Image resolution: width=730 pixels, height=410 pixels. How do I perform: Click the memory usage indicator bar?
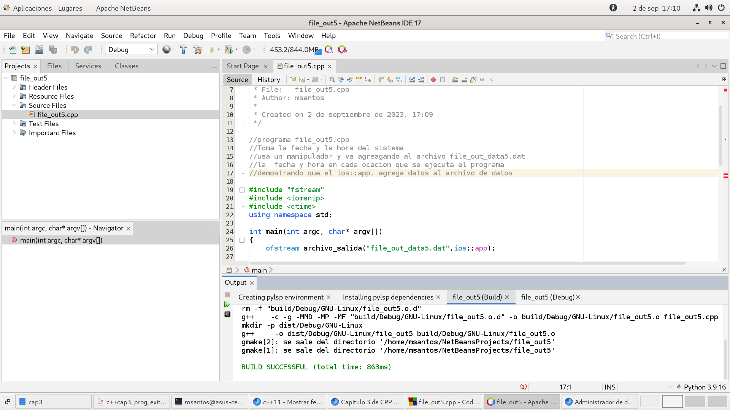294,50
